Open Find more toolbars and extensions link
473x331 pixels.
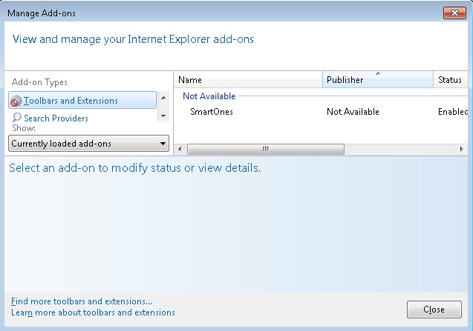82,301
